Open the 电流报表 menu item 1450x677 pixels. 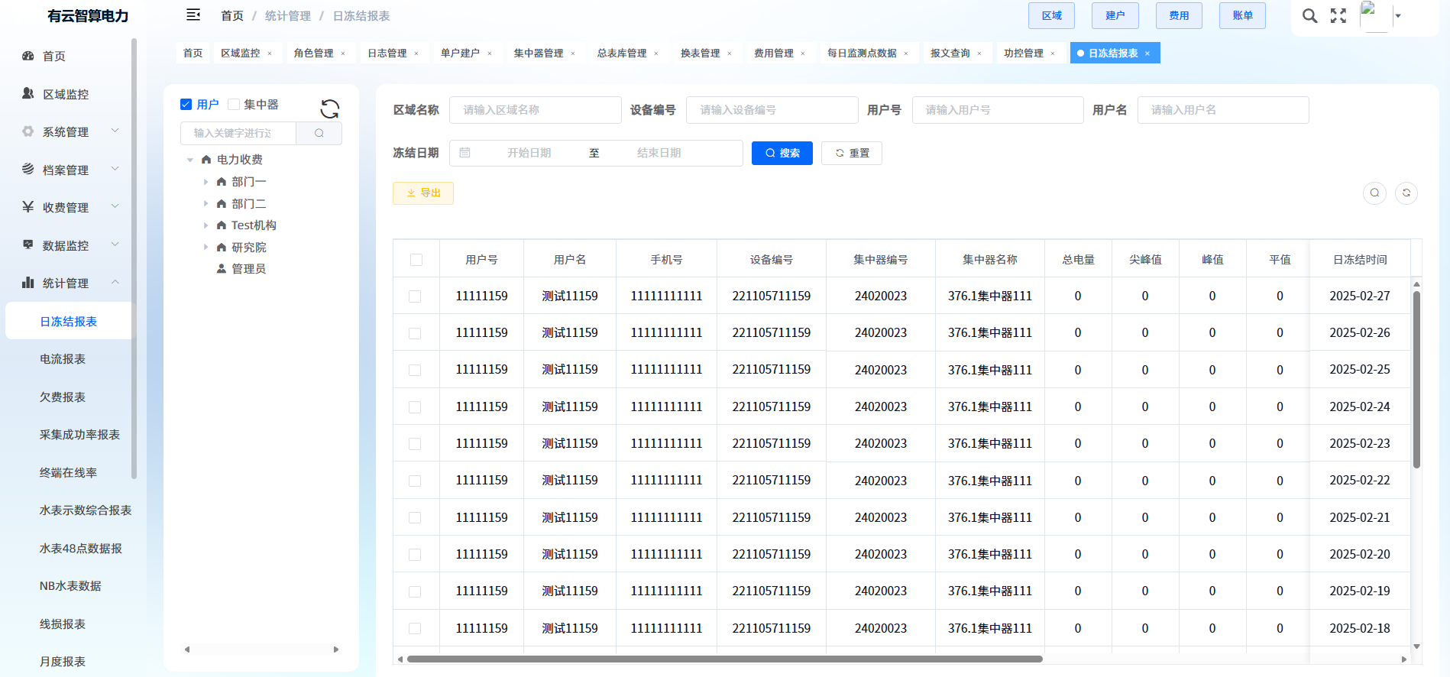coord(63,359)
